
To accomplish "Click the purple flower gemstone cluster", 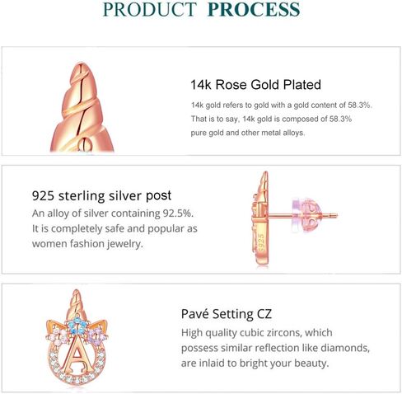I will coord(95,336).
